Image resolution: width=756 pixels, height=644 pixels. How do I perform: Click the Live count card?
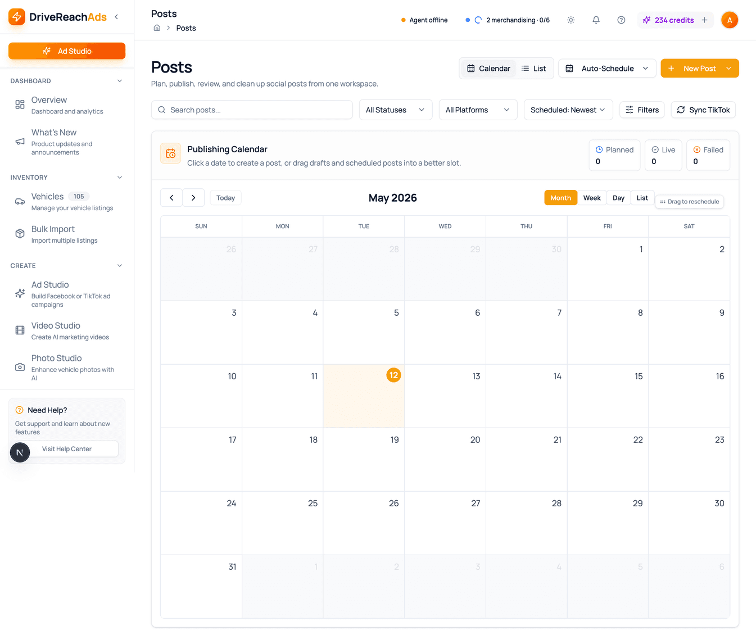point(663,155)
